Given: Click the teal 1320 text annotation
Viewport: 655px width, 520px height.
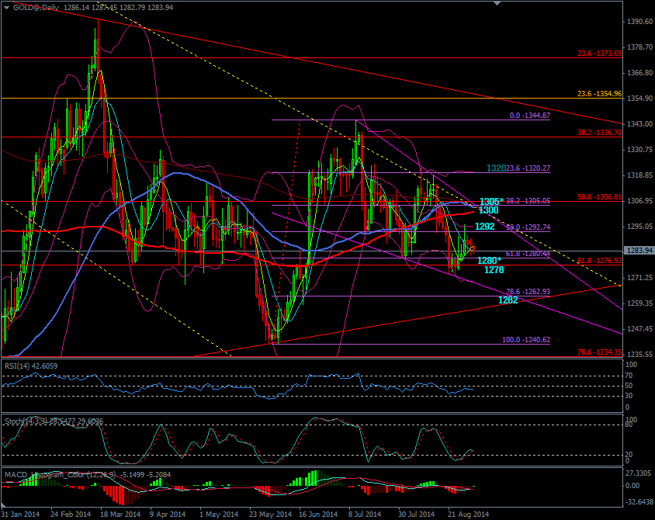Looking at the screenshot, I should 496,168.
